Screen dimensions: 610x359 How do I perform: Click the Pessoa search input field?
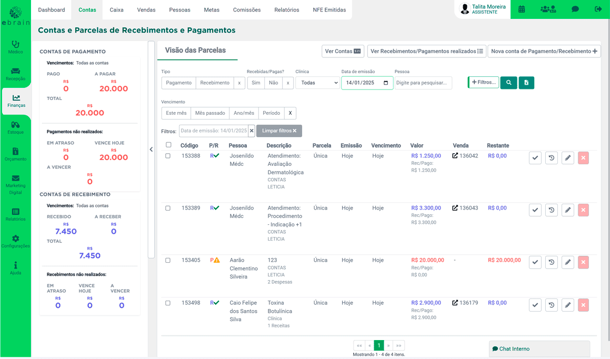pos(423,83)
